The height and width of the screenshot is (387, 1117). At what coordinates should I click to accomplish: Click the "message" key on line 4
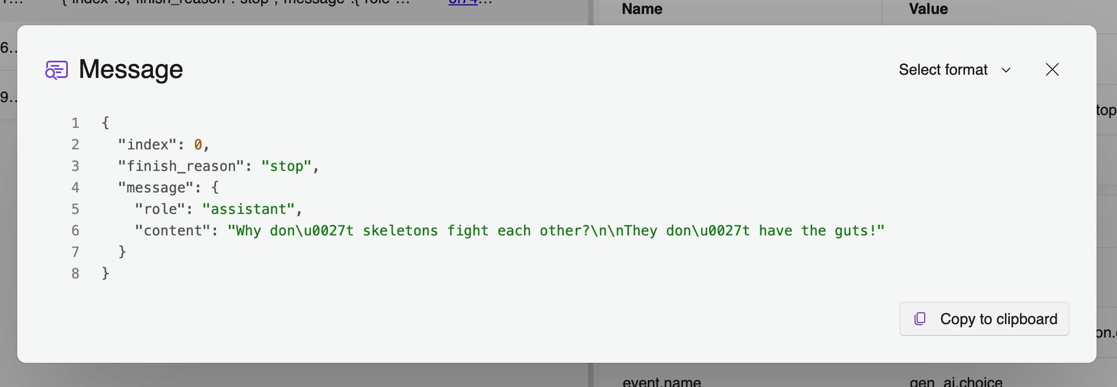[x=156, y=188]
